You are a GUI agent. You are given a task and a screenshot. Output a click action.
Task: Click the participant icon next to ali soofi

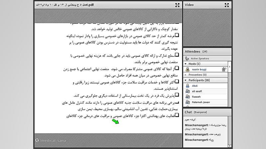tap(188, 91)
